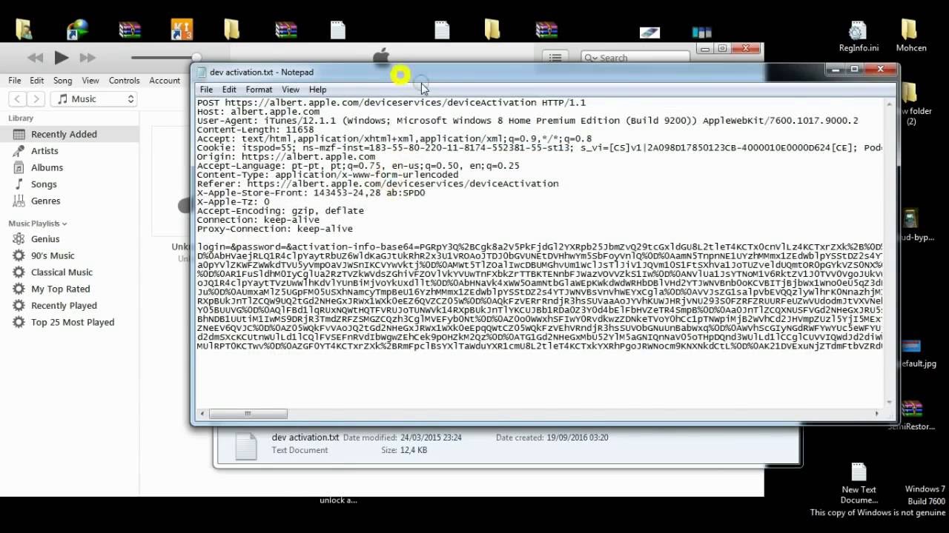Click the Albums icon in sidebar
The image size is (949, 533).
pos(19,167)
